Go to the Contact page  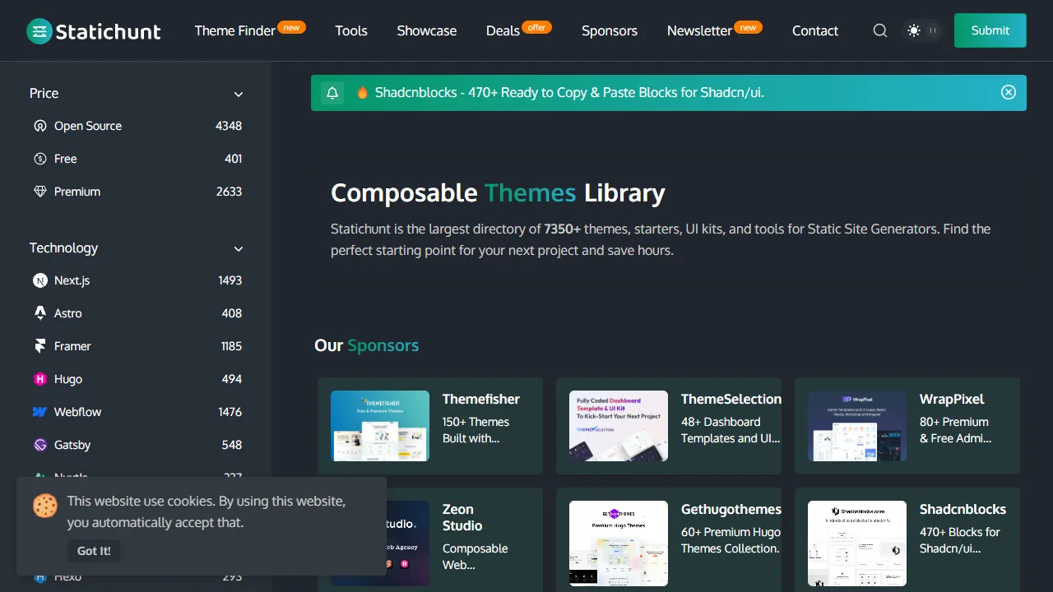click(x=815, y=30)
